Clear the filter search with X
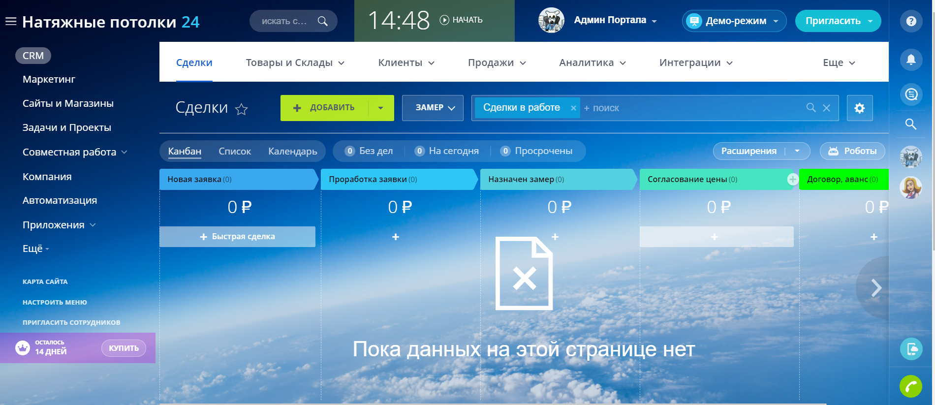The width and height of the screenshot is (935, 405). 827,108
